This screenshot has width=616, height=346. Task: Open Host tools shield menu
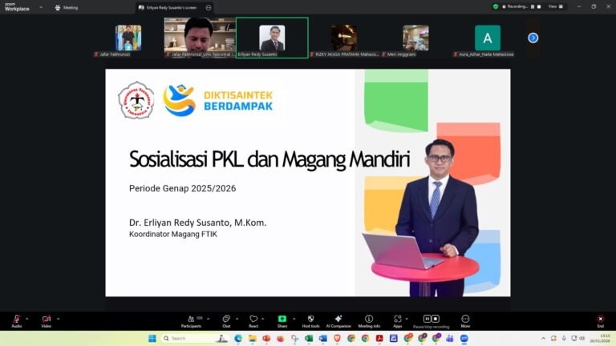(310, 321)
